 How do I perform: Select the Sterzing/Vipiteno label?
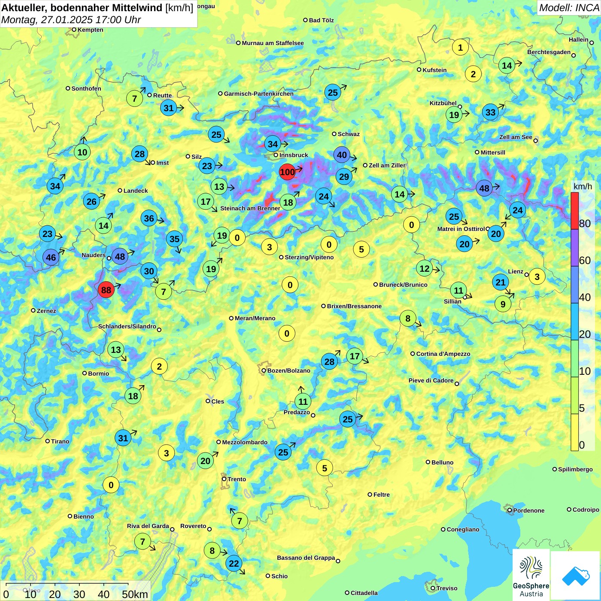309,257
